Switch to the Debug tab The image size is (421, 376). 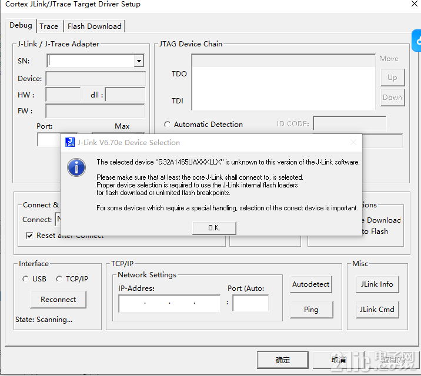(21, 25)
